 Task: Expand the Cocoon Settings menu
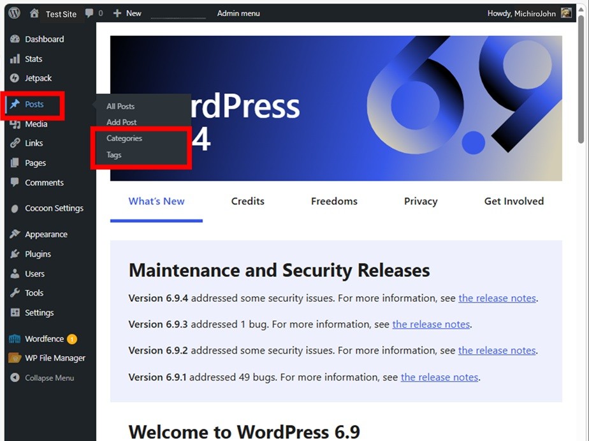[x=54, y=208]
